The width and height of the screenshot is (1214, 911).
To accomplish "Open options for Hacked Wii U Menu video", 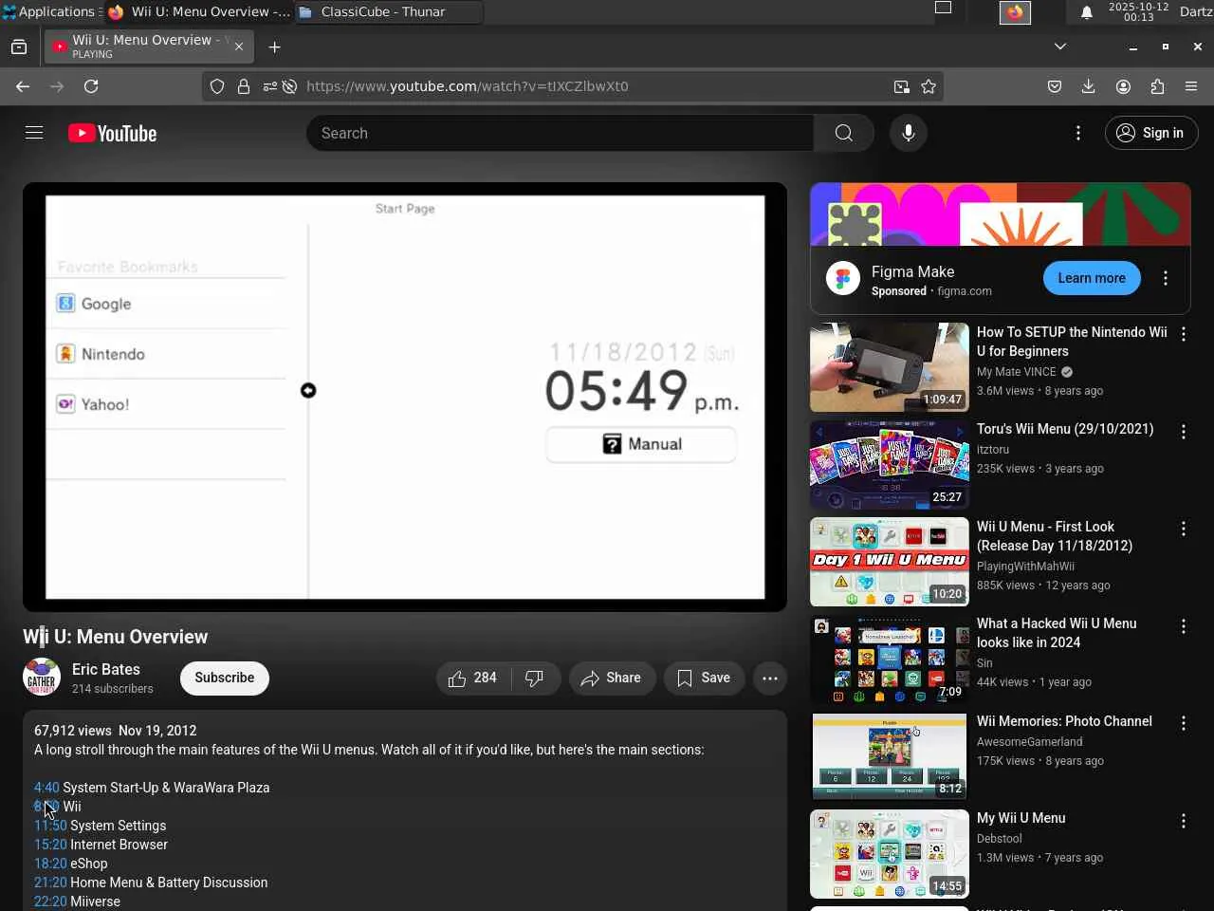I will [x=1184, y=626].
